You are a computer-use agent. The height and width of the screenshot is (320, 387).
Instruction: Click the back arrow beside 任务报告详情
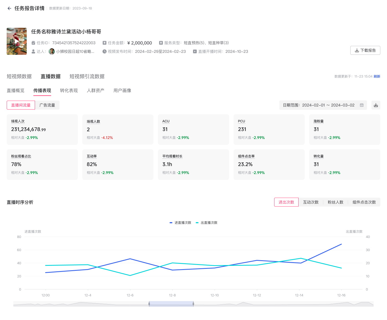coord(9,8)
